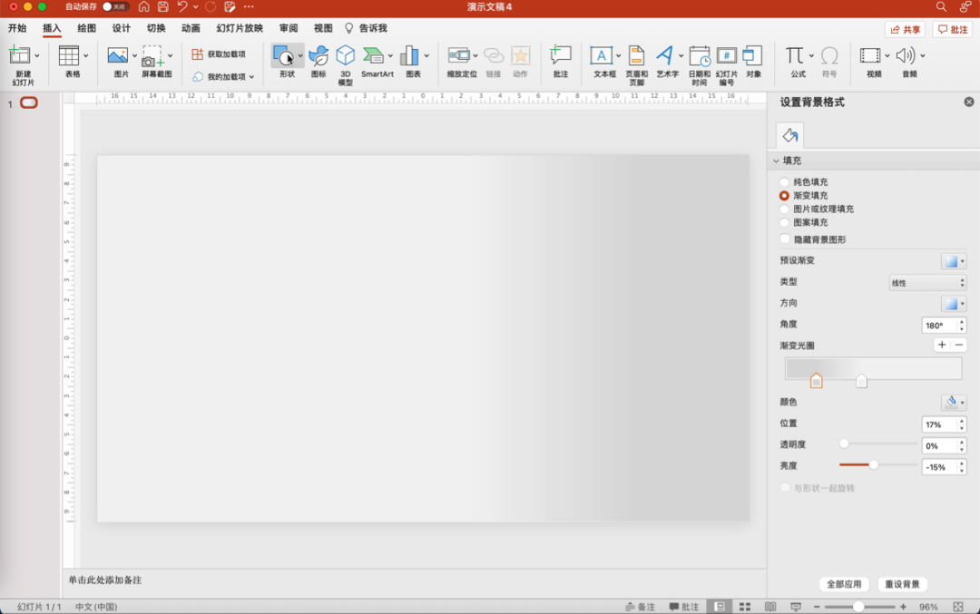The width and height of the screenshot is (980, 614).
Task: Open the Slide Show (幻灯片放映) tab
Action: point(240,28)
